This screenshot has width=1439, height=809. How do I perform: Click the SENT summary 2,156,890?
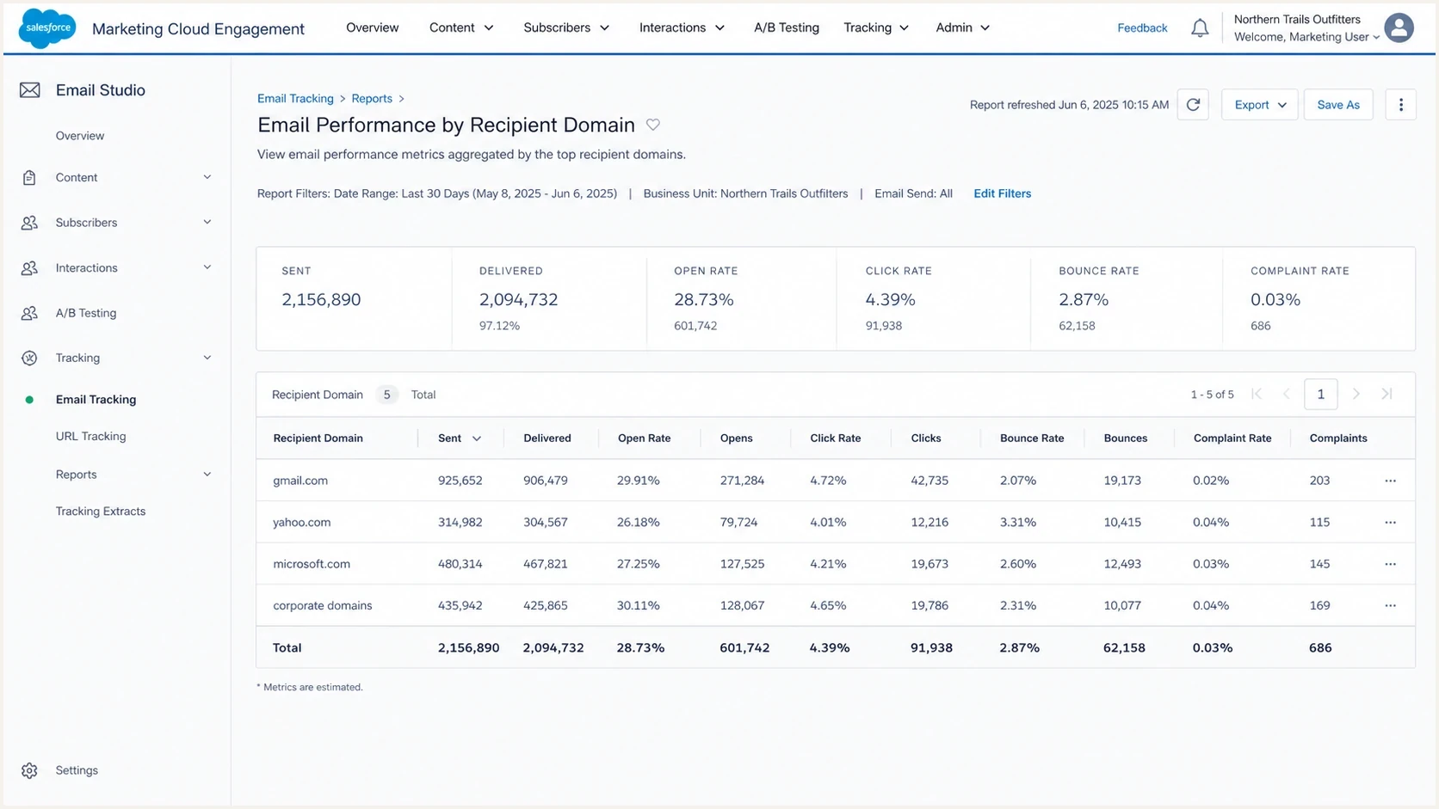coord(321,300)
